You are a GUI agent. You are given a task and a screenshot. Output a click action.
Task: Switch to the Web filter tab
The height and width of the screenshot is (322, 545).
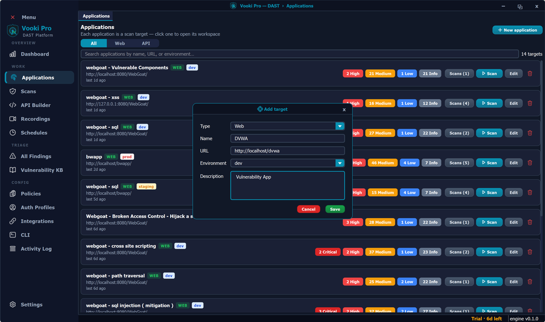[120, 44]
